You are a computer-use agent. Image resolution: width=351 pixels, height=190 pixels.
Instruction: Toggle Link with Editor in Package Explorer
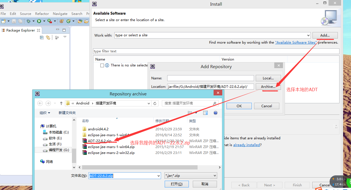[x=48, y=37]
